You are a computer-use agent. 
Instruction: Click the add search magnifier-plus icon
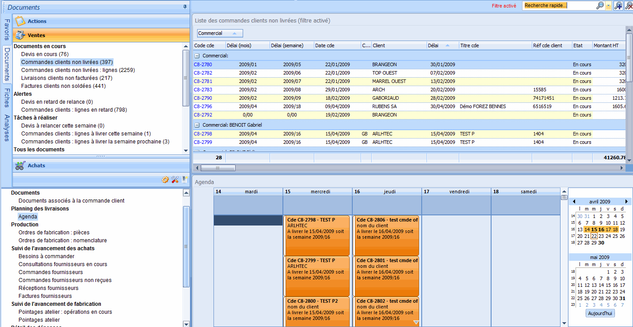618,5
